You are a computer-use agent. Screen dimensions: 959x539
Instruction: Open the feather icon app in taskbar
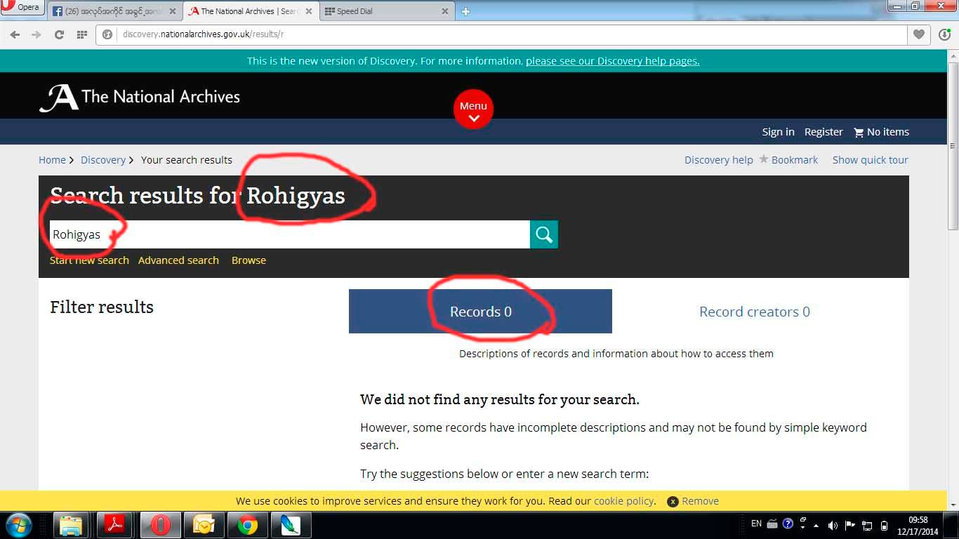click(x=290, y=525)
